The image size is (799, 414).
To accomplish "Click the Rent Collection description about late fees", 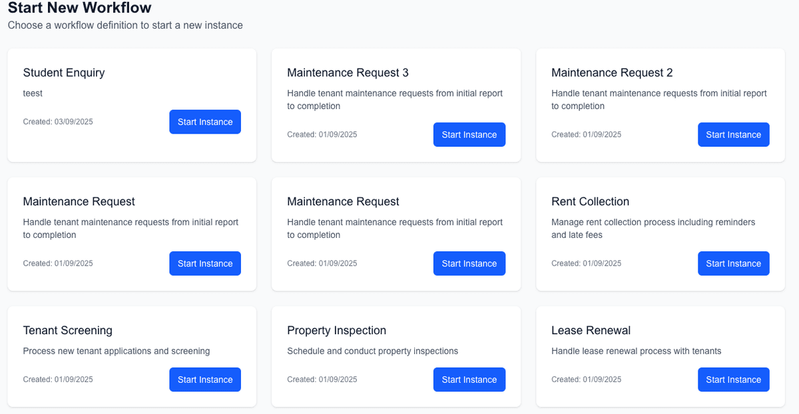I will pyautogui.click(x=653, y=229).
